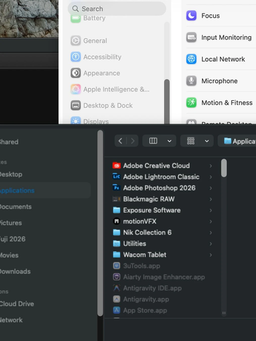Click the Antigravity.app icon
This screenshot has width=256, height=341.
point(116,299)
